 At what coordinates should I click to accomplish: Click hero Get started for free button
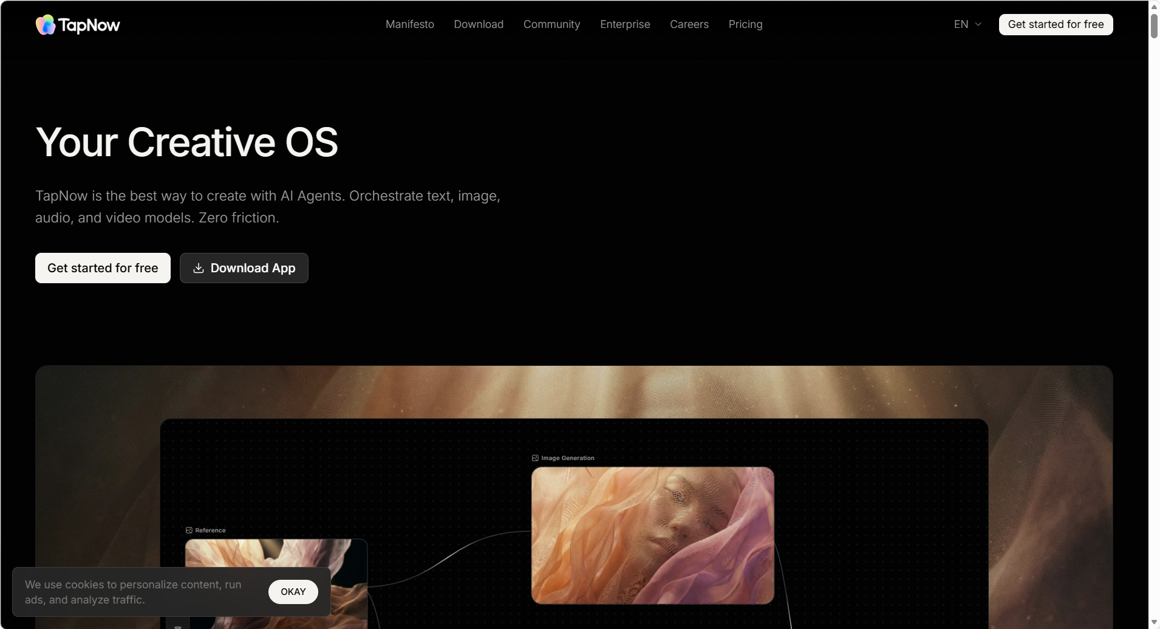[x=103, y=268]
